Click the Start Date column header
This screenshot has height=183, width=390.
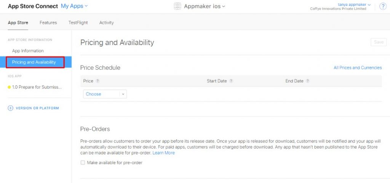coord(217,81)
